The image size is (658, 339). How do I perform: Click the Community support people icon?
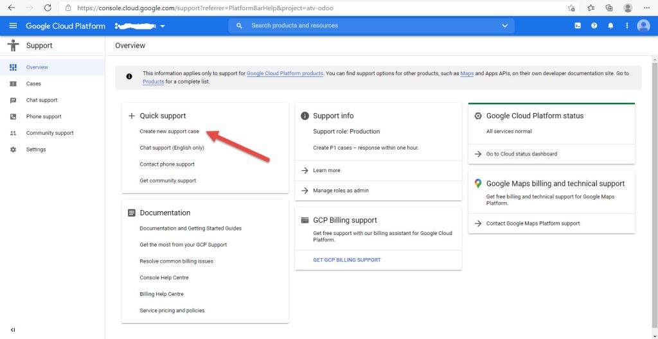[13, 133]
